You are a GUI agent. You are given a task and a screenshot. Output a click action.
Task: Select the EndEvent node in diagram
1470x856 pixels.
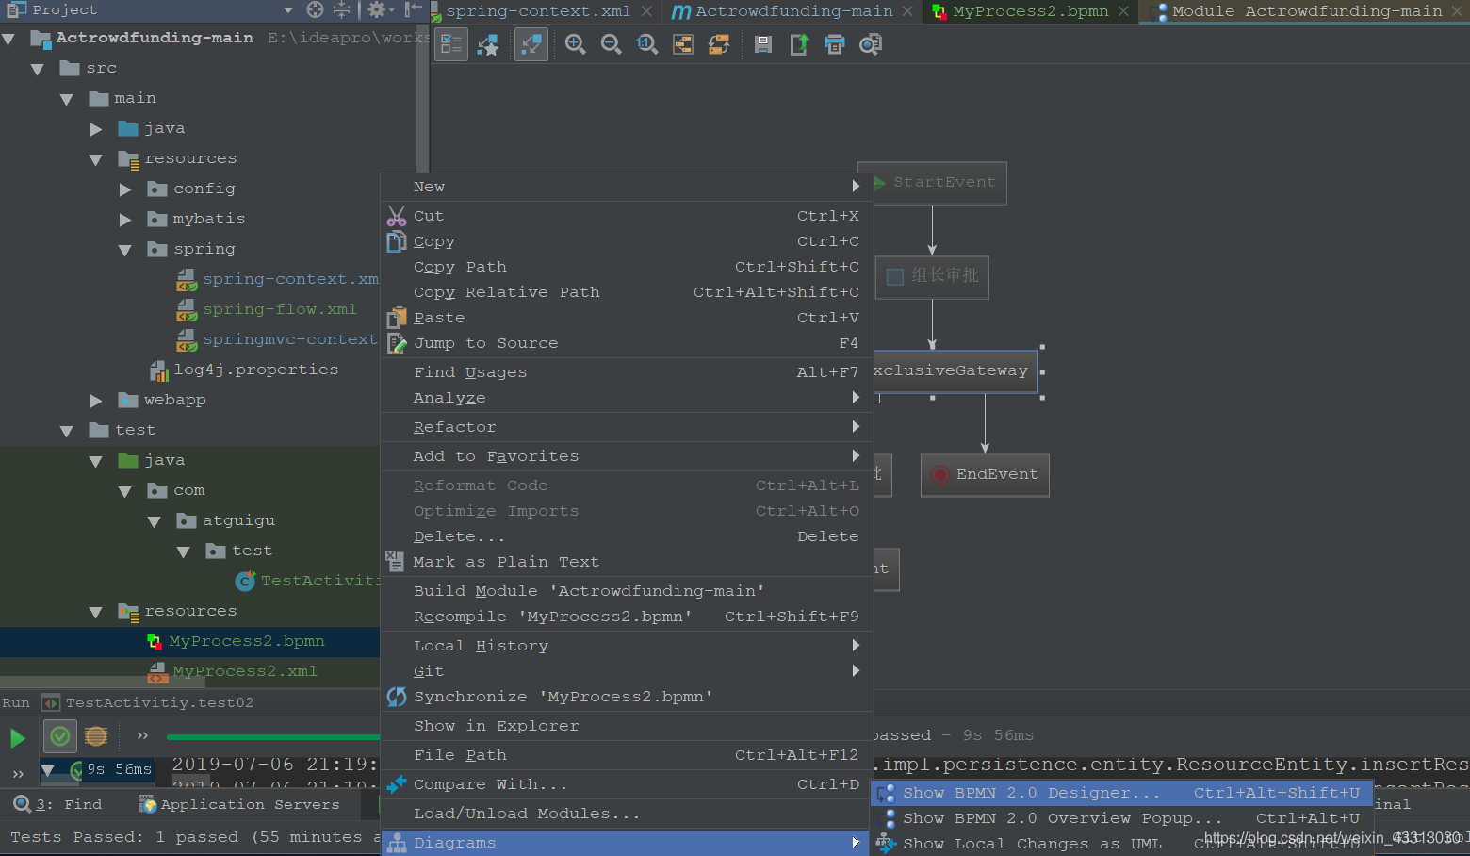(985, 474)
